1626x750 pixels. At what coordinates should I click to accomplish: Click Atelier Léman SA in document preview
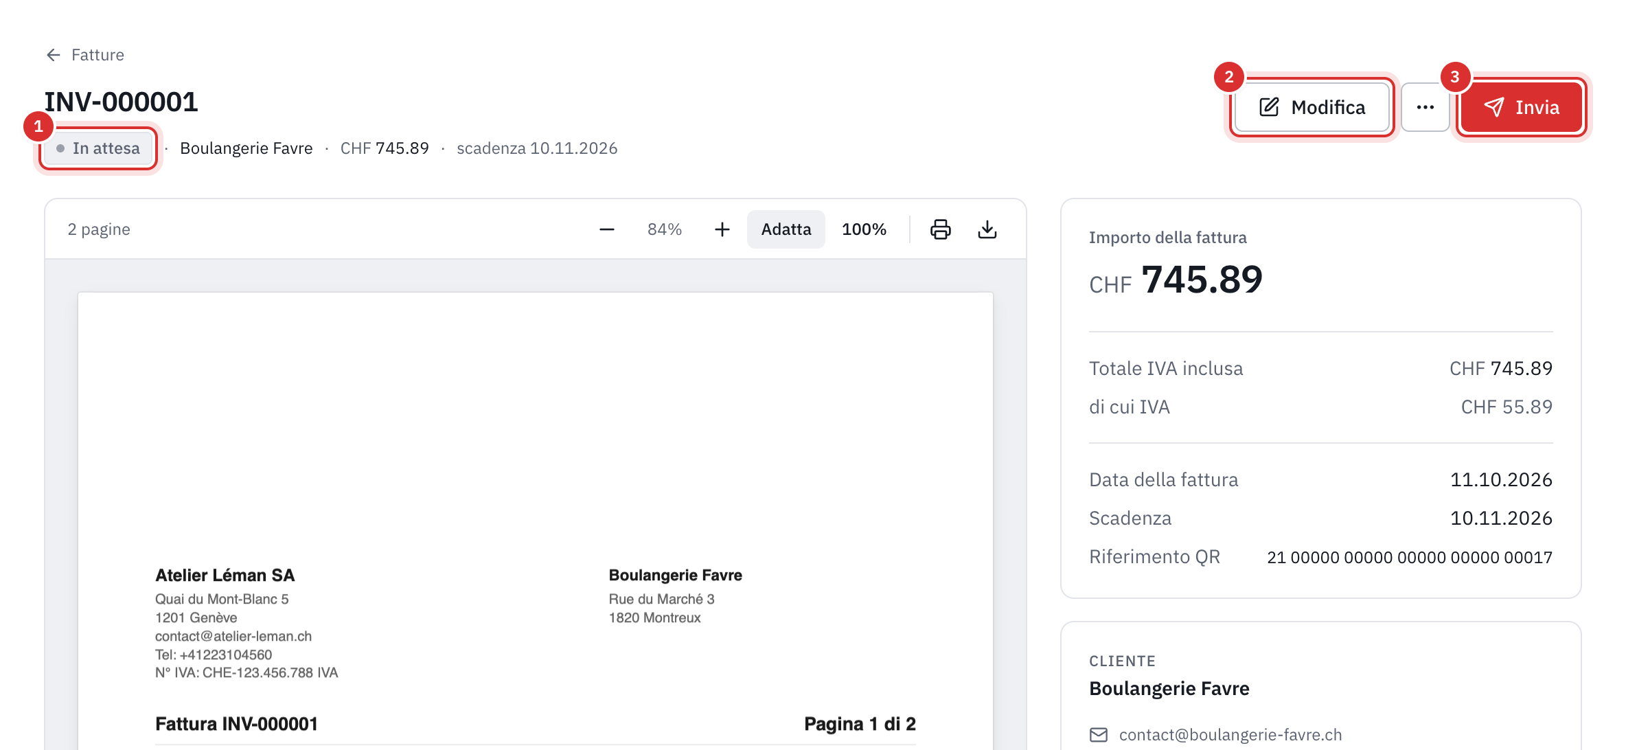(225, 576)
